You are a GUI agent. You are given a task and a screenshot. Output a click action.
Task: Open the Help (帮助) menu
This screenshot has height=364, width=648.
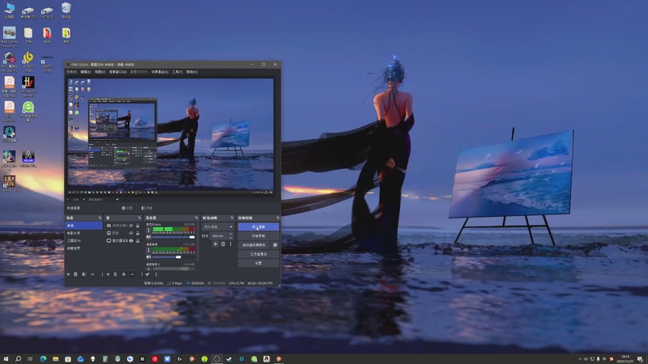pyautogui.click(x=192, y=72)
